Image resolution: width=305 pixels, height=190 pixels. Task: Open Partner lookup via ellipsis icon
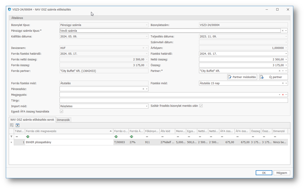[286, 71]
